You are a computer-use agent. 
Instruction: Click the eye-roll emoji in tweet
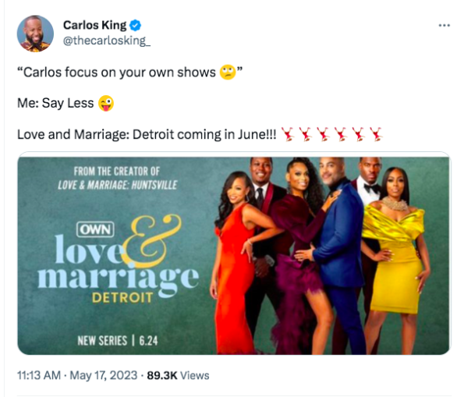[x=228, y=72]
